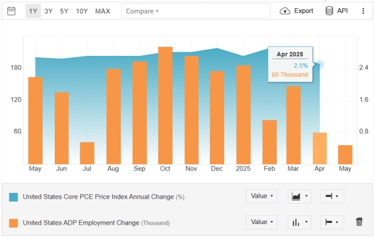Click the final May orange bar on the right

(x=345, y=154)
